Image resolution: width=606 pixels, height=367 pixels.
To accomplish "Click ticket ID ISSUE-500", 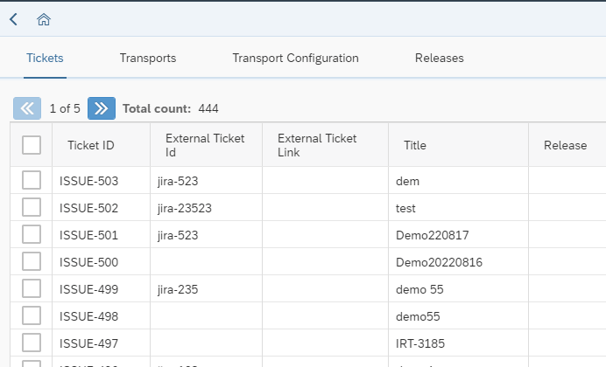I will click(89, 262).
